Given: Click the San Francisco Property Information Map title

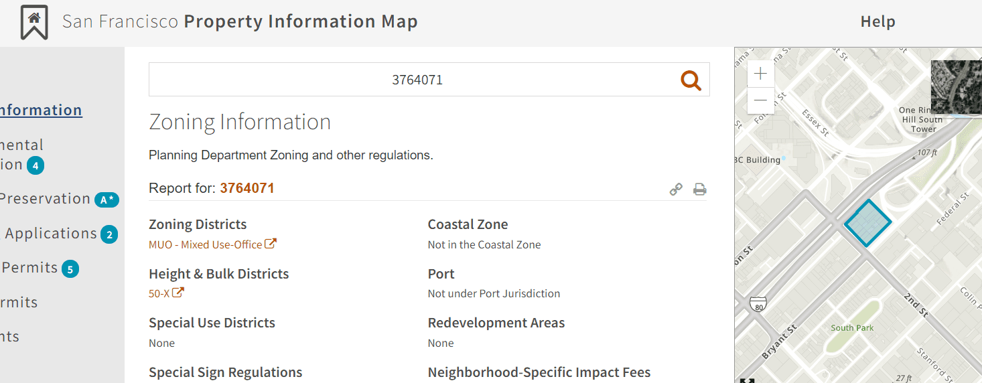Looking at the screenshot, I should click(240, 22).
